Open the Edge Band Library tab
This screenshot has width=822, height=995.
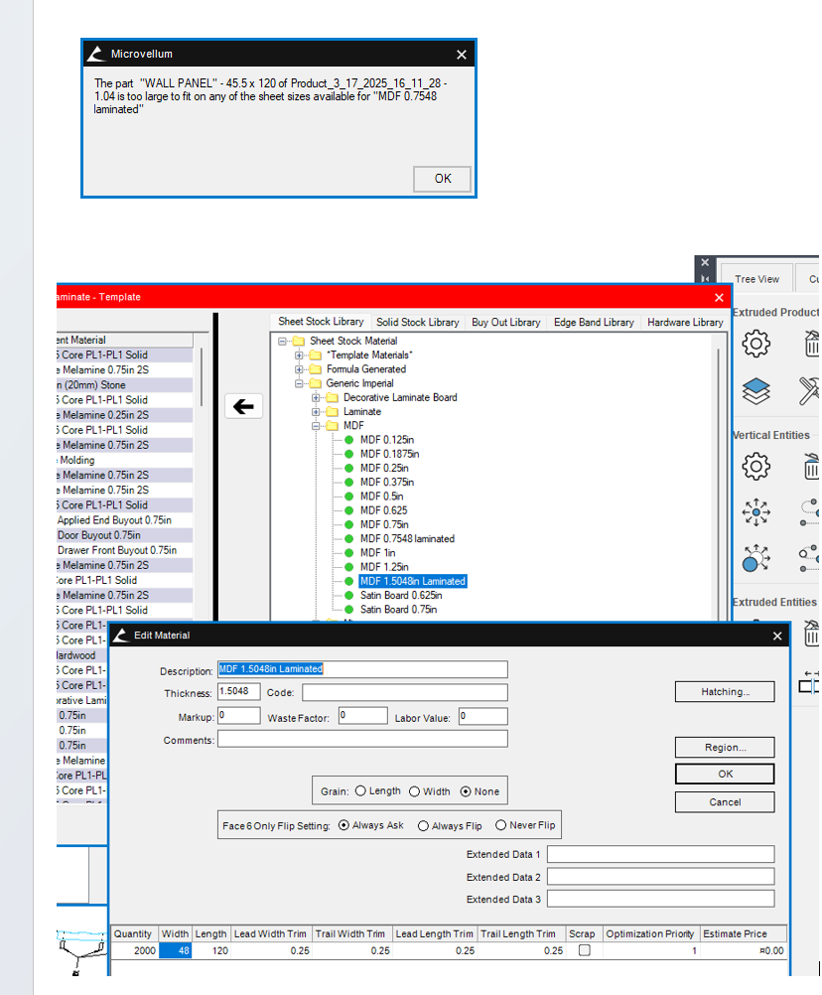594,323
